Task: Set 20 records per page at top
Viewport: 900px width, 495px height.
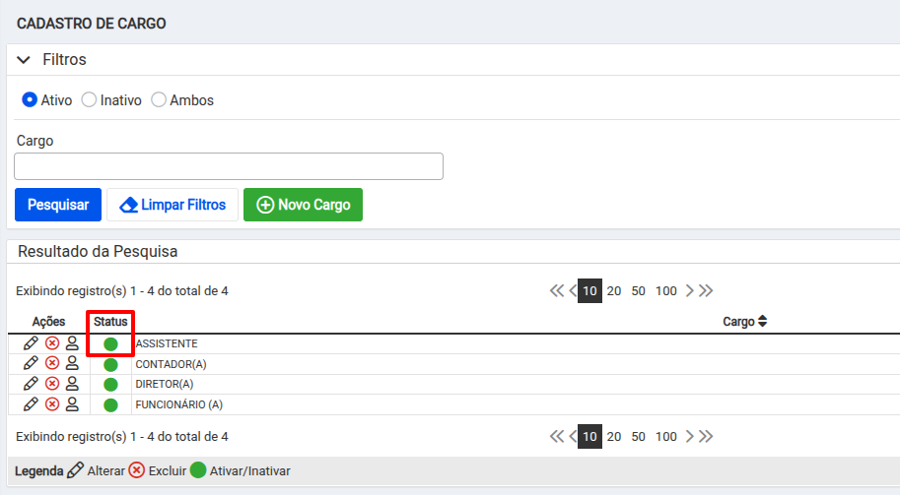Action: (x=613, y=291)
